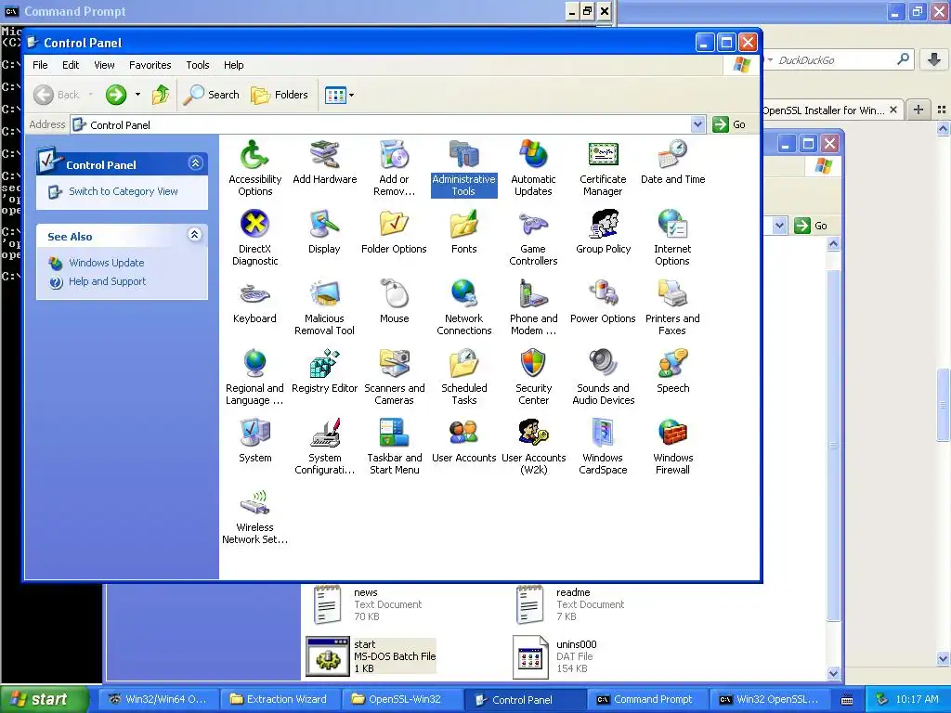
Task: Open the Mouse settings icon
Action: [394, 302]
